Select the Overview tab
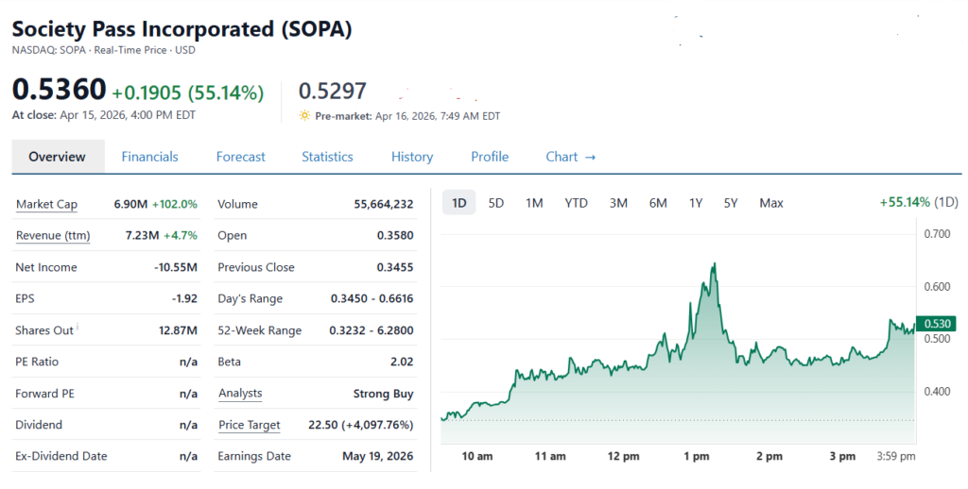Screen dimensions: 968x489 (57, 157)
